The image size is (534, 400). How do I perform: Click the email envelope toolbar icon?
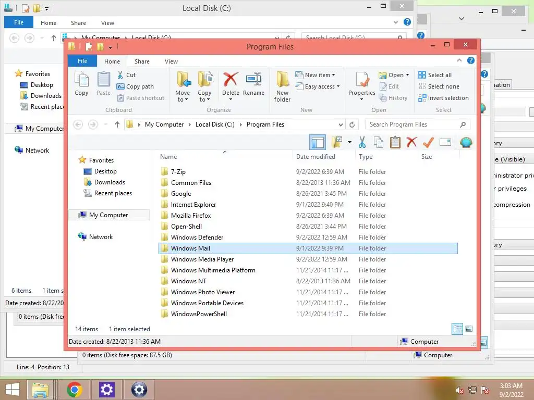pyautogui.click(x=445, y=142)
